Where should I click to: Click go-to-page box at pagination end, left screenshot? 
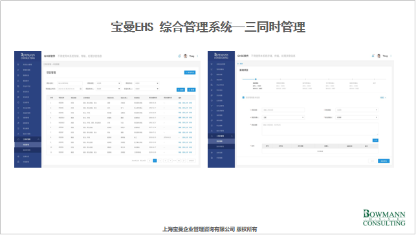tap(191, 161)
